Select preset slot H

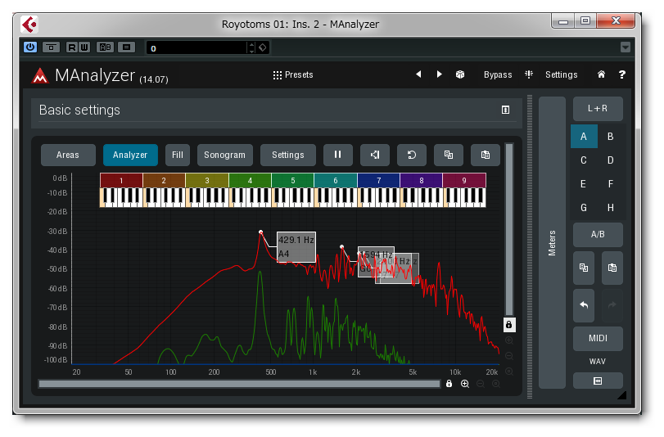[x=611, y=208]
